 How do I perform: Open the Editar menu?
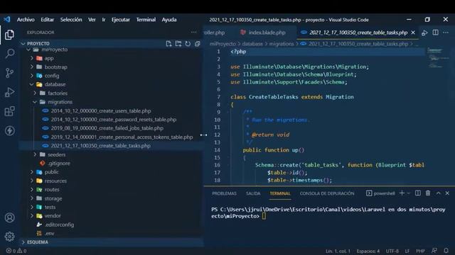pyautogui.click(x=48, y=20)
